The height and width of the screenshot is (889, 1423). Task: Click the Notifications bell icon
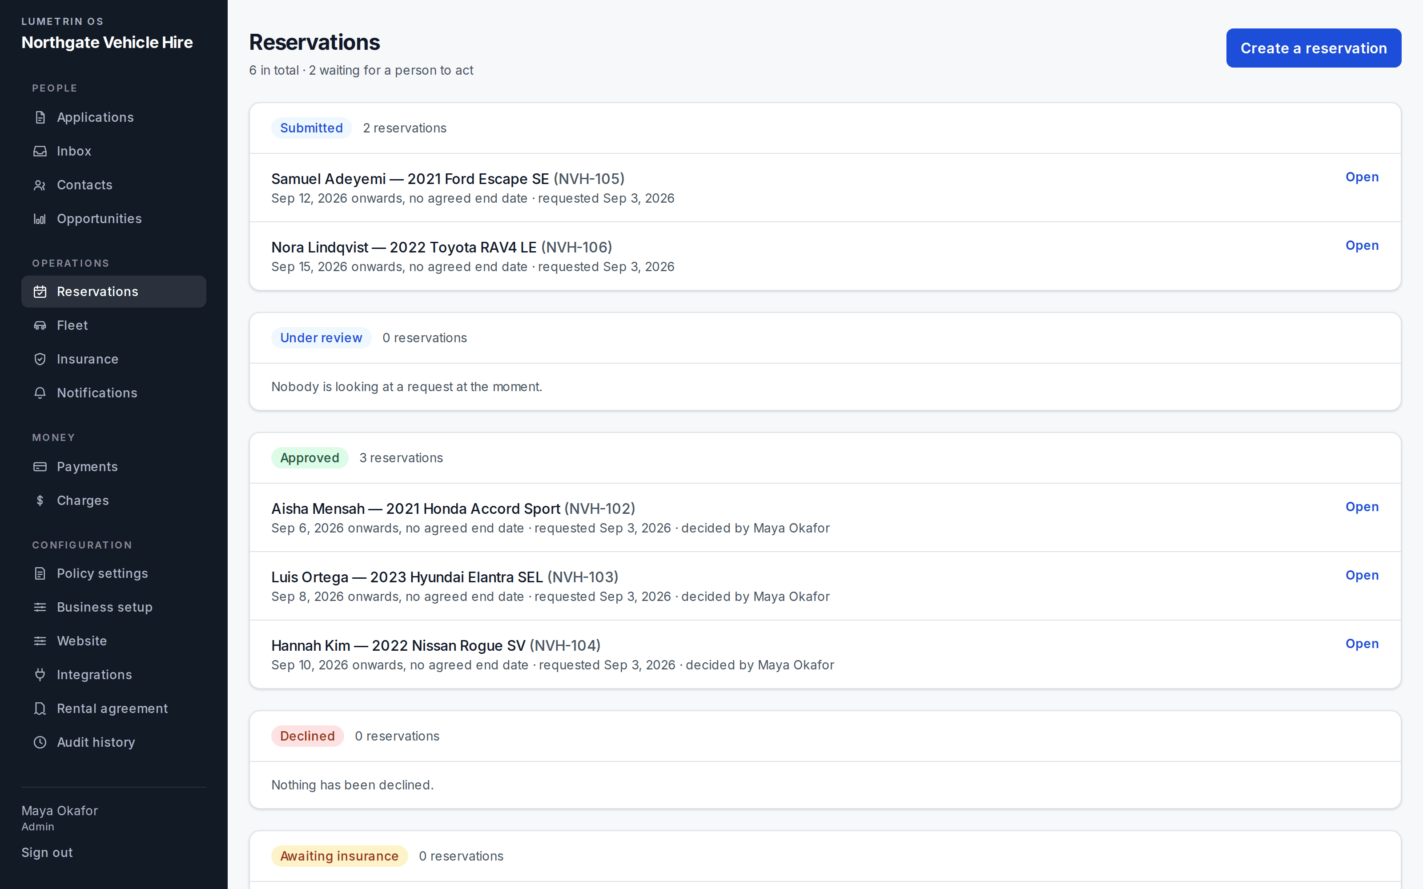pyautogui.click(x=40, y=393)
